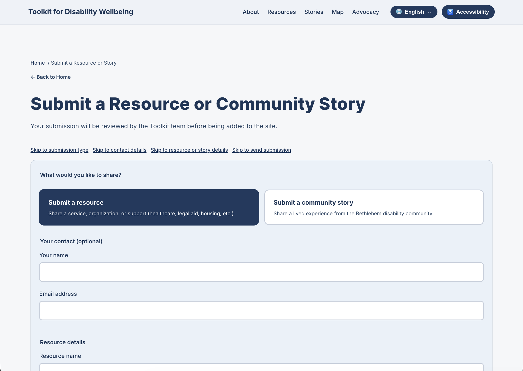The image size is (523, 371).
Task: Choose Submit a community story option
Action: tap(374, 207)
